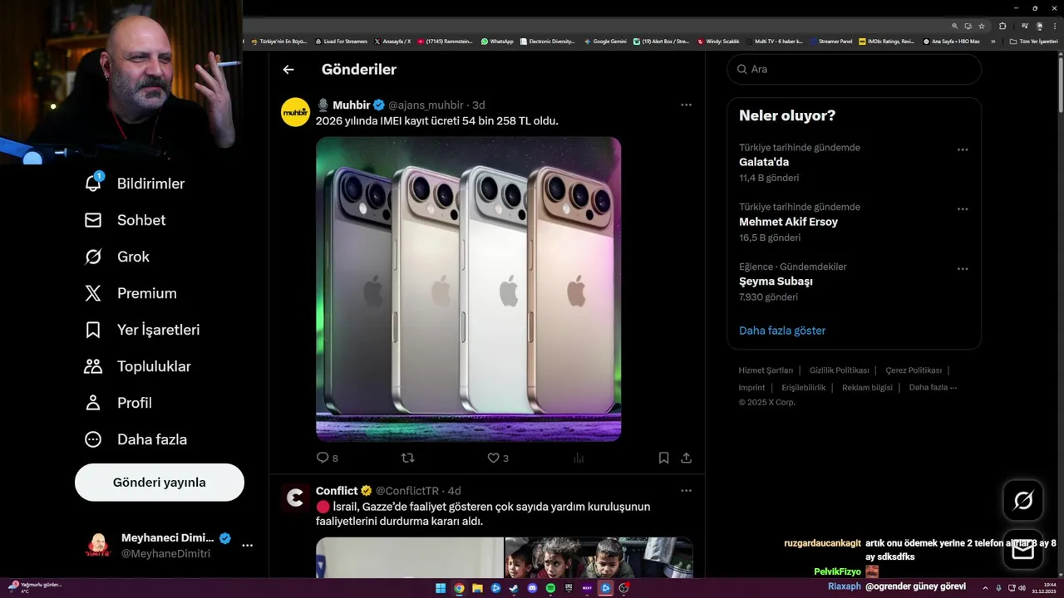
Task: Open WhatsApp bookmark
Action: pos(497,41)
